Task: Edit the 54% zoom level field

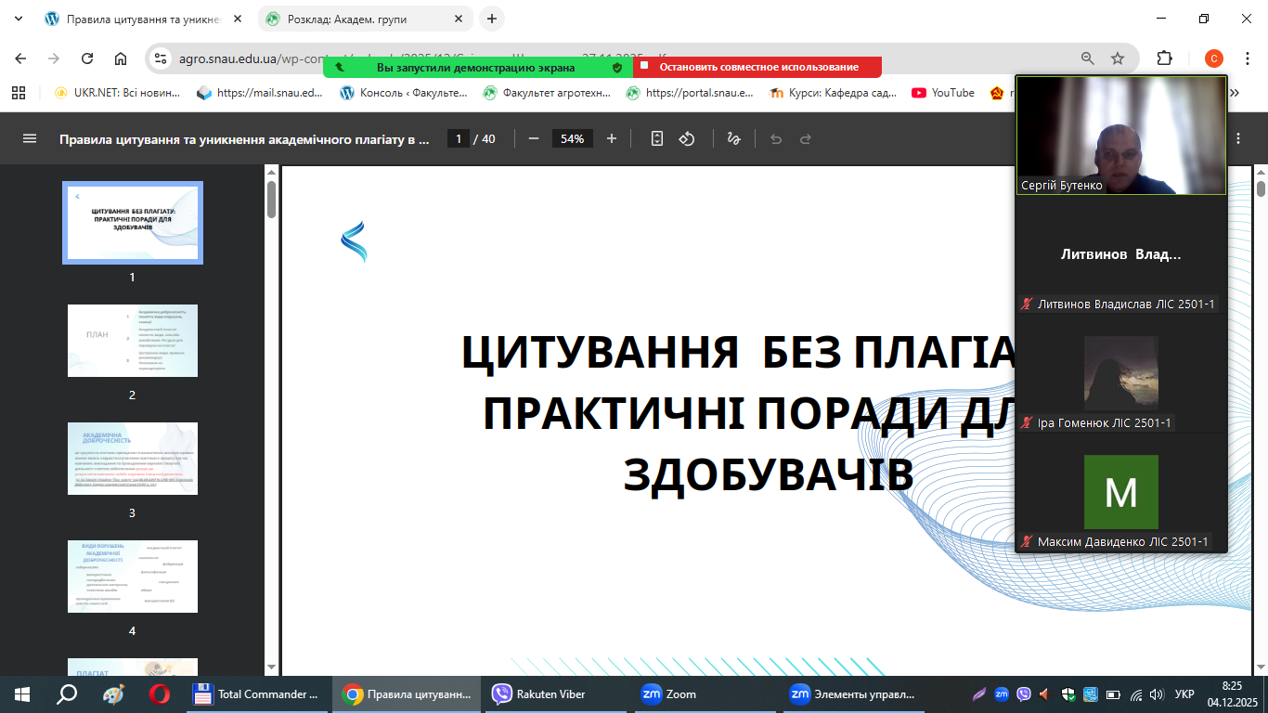Action: pyautogui.click(x=572, y=139)
